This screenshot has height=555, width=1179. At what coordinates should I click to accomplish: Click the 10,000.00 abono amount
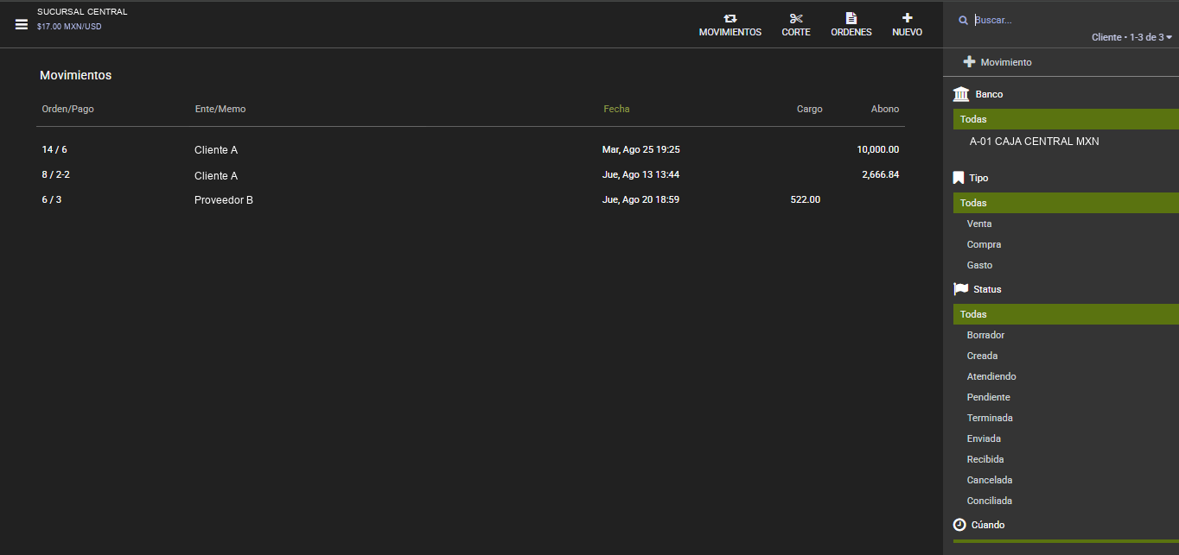tap(878, 149)
